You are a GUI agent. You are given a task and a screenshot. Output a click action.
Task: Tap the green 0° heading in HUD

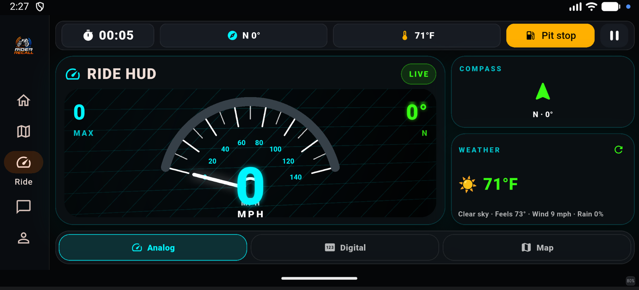point(416,112)
